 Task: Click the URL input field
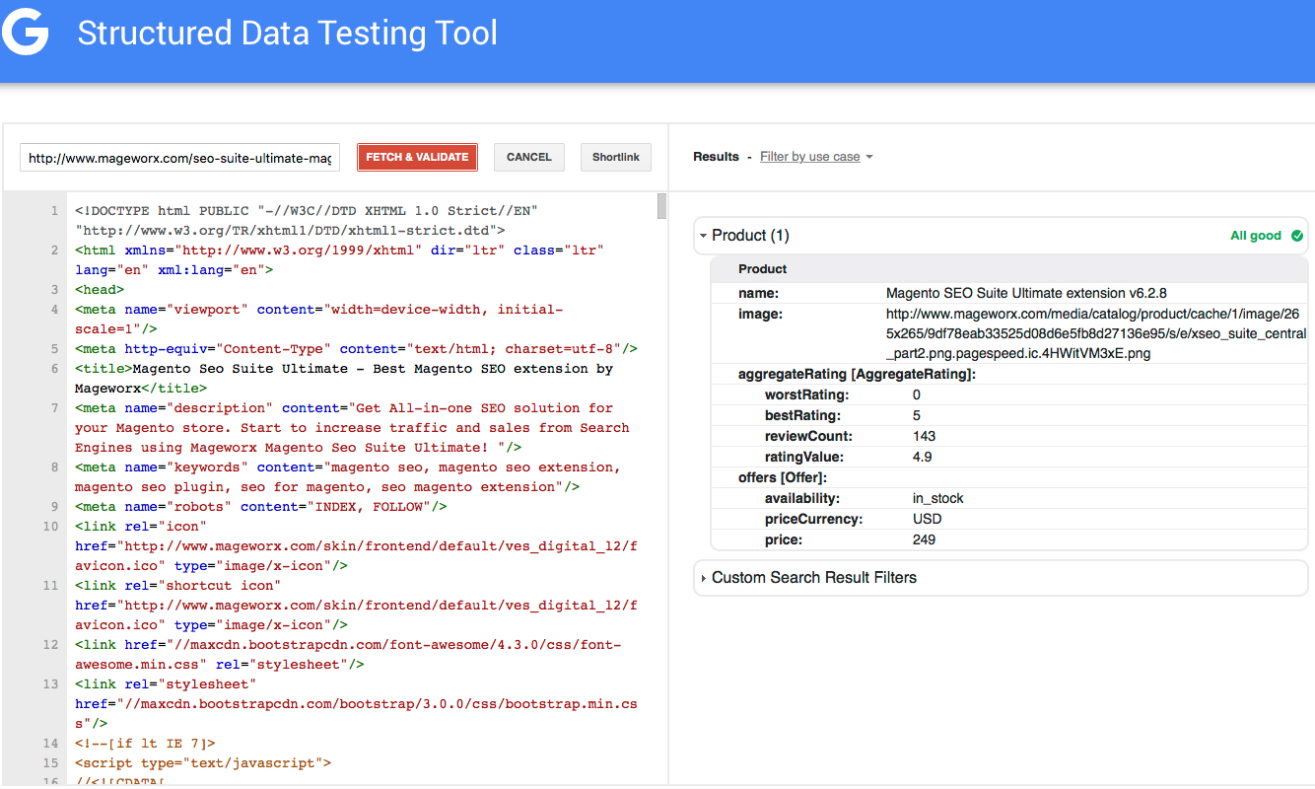pos(179,158)
